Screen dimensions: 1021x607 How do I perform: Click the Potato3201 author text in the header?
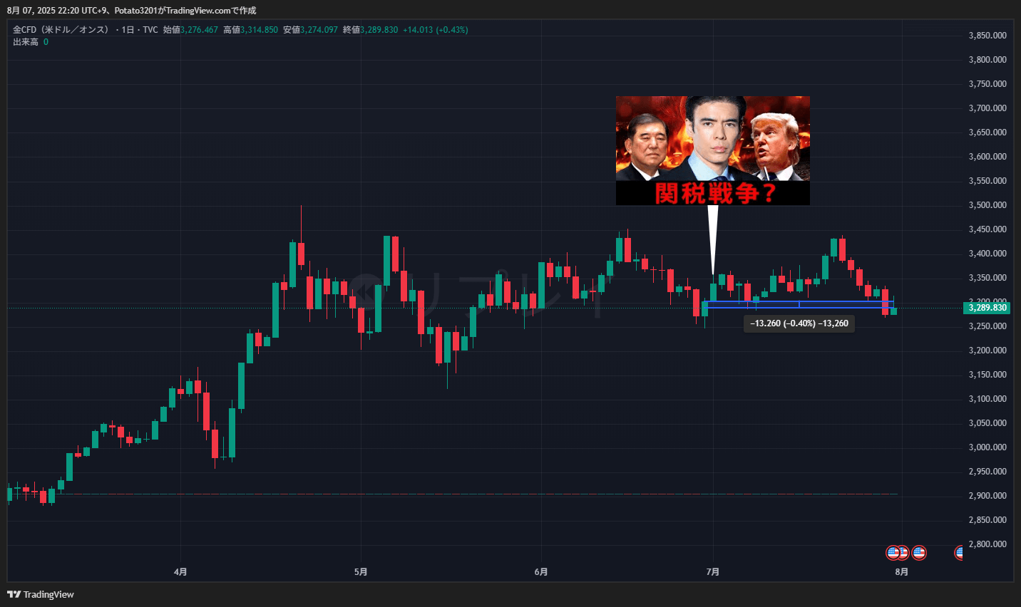pos(138,11)
